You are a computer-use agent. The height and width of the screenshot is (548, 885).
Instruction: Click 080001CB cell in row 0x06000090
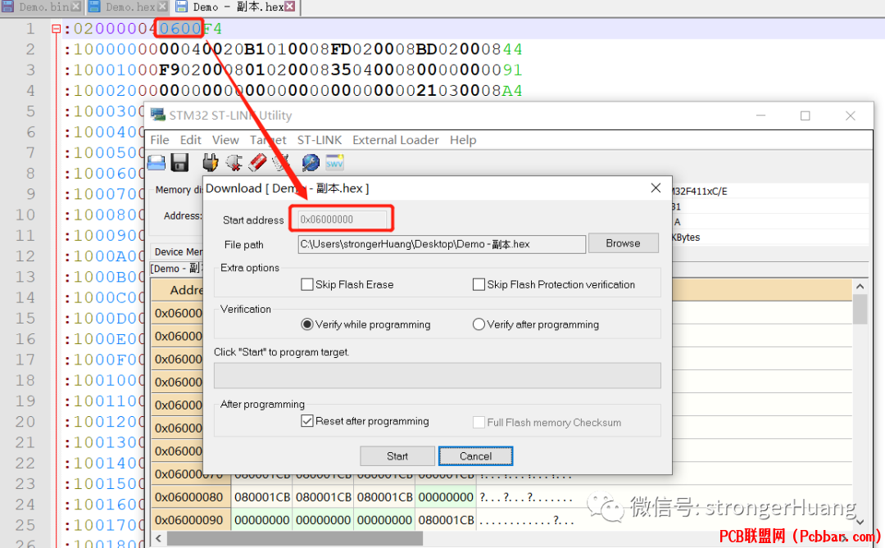point(446,520)
